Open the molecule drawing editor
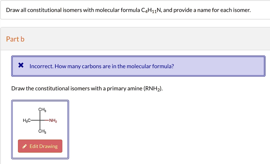 (x=40, y=146)
